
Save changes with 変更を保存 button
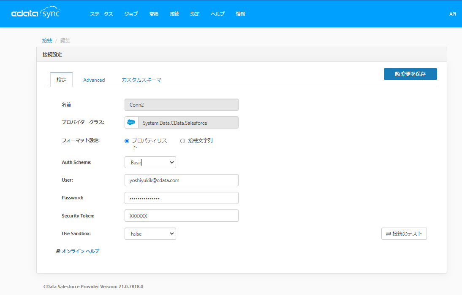pyautogui.click(x=410, y=74)
